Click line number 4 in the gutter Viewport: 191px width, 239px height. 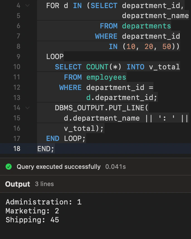pos(18,6)
